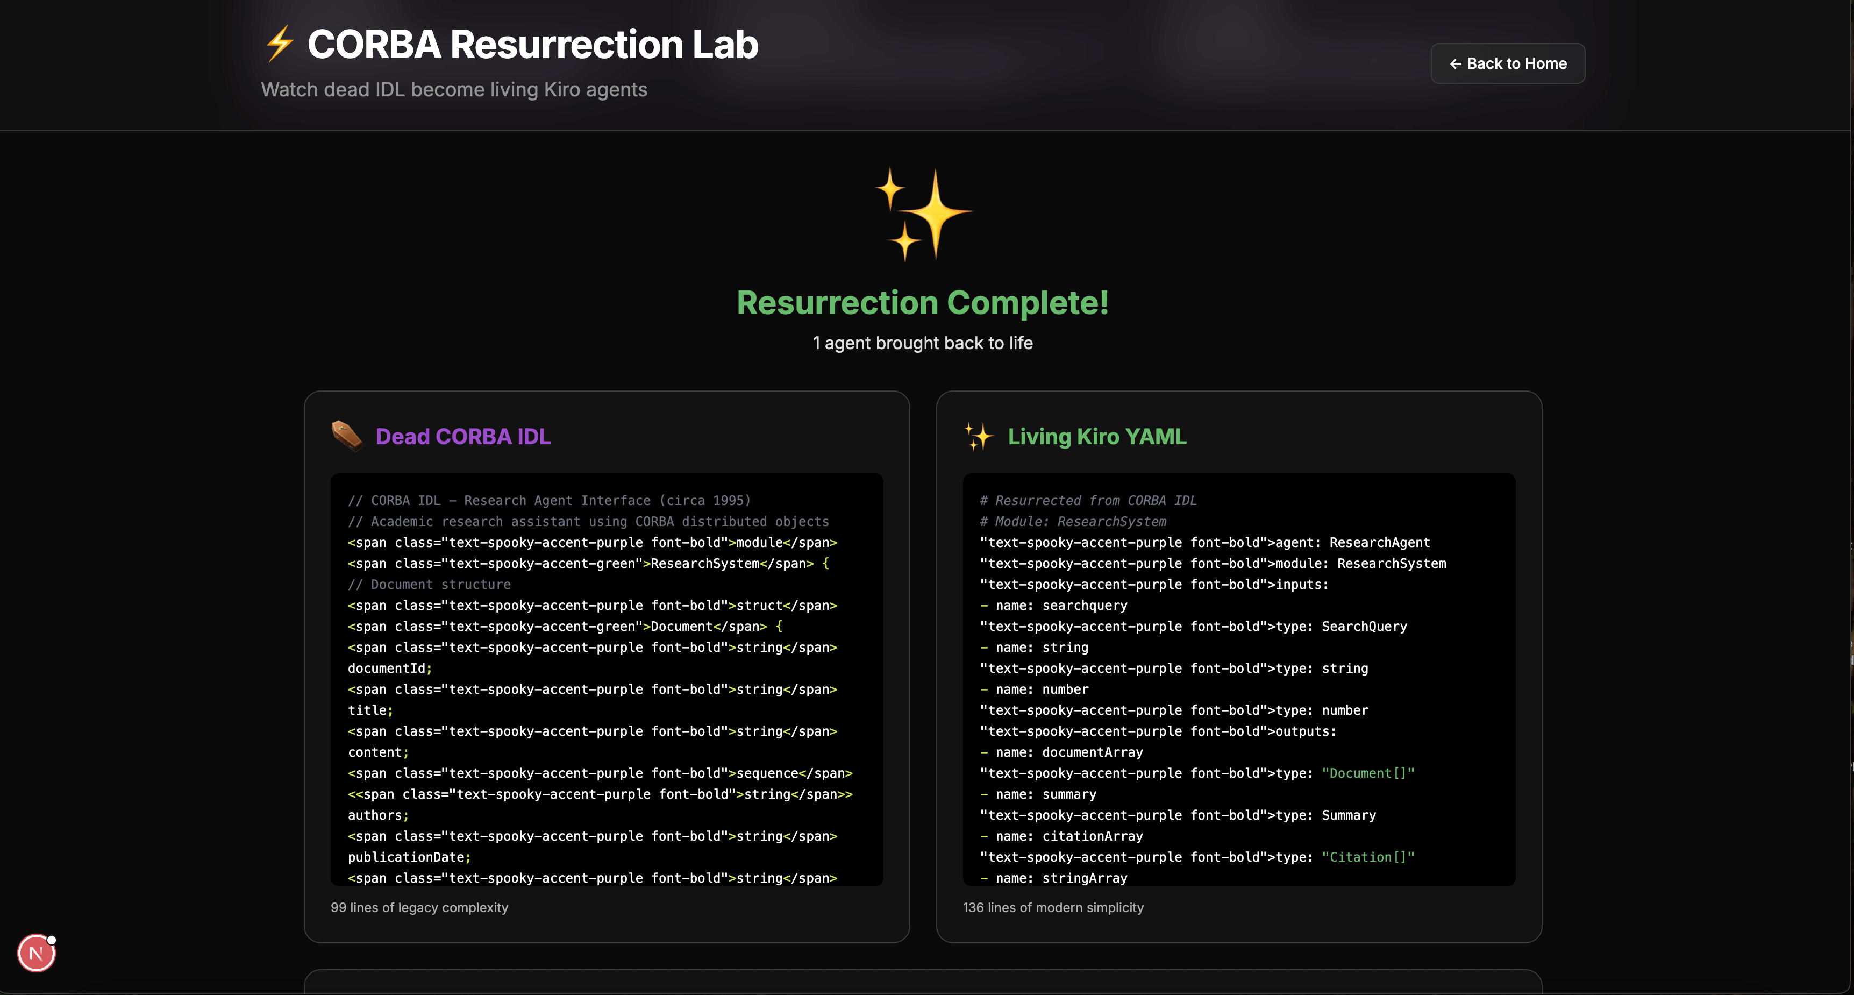Click the Resurrection Complete! heading
Viewport: 1854px width, 995px height.
click(922, 302)
